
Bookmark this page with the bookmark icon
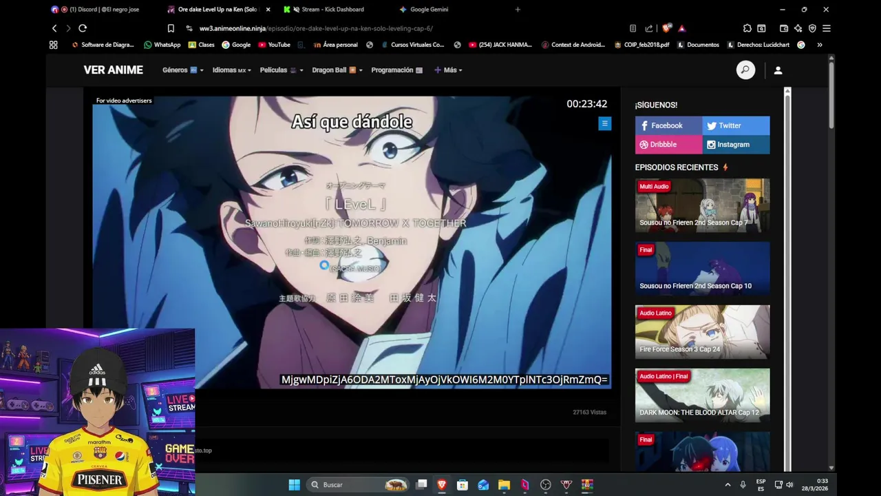click(171, 28)
